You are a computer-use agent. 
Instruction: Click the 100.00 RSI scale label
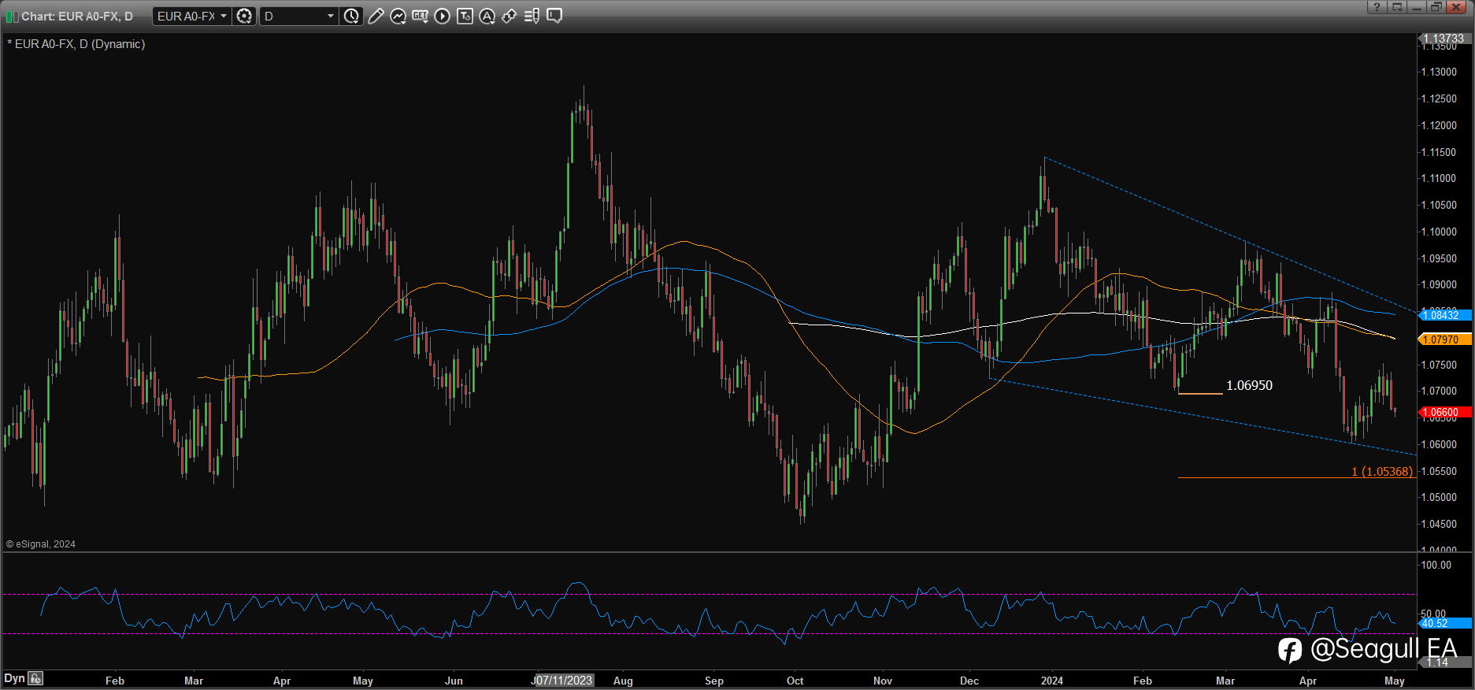pyautogui.click(x=1436, y=565)
